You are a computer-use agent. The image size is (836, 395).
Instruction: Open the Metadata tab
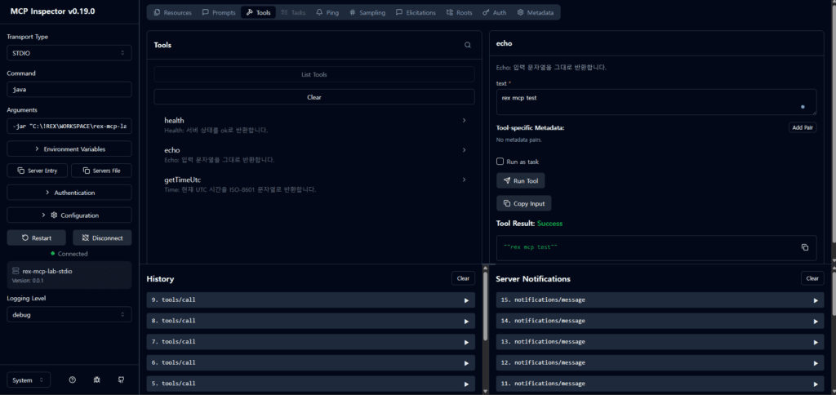535,12
